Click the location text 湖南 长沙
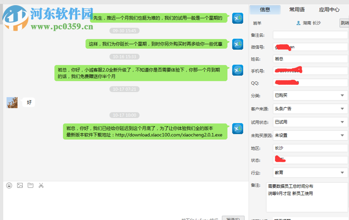349x220 pixels. point(312,23)
